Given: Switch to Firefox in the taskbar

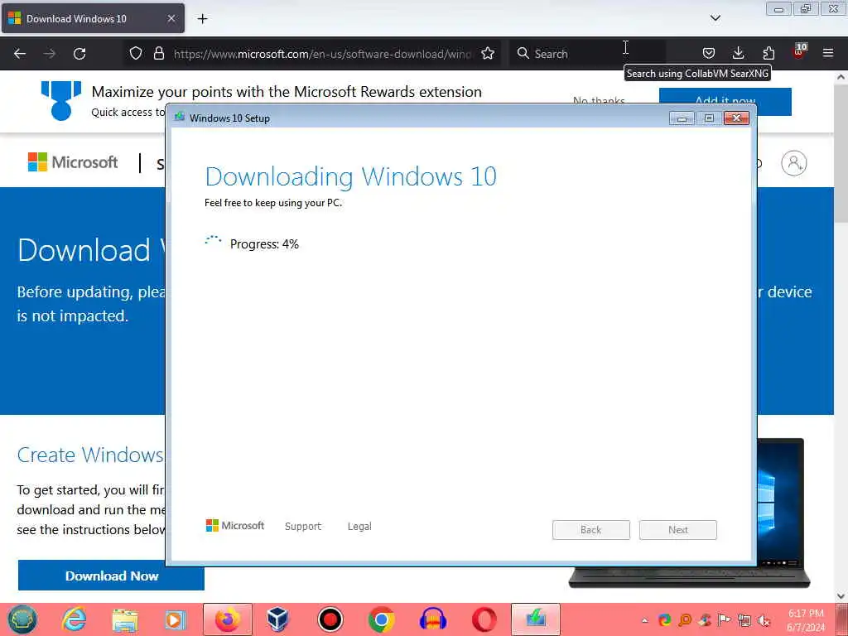Looking at the screenshot, I should pos(228,619).
